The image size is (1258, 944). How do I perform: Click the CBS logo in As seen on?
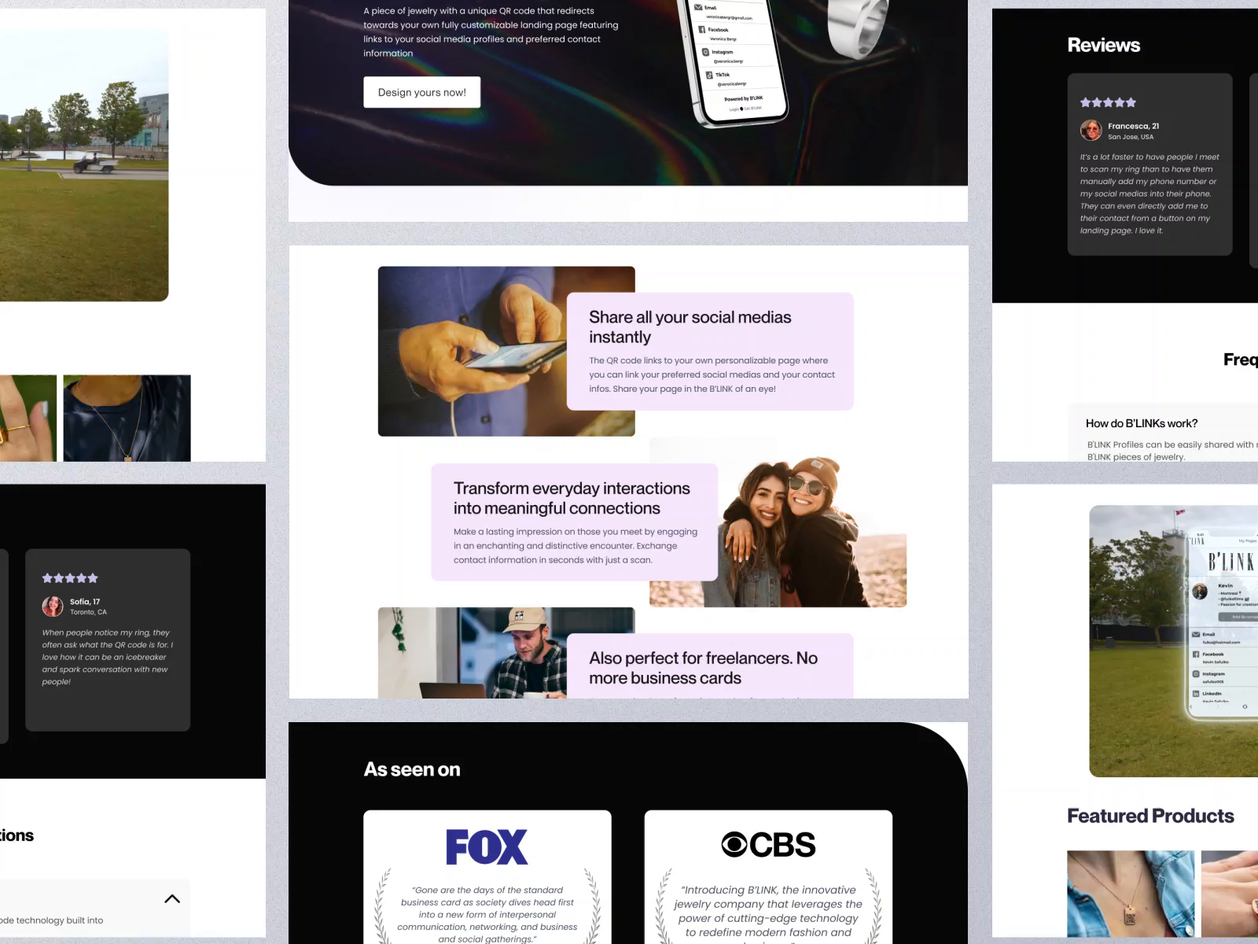tap(768, 845)
